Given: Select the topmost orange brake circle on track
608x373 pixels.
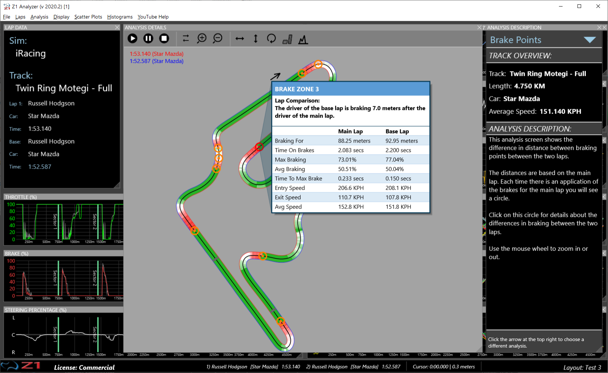Looking at the screenshot, I should (x=318, y=64).
